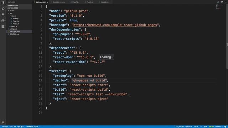Close the package.json tab
Image resolution: width=228 pixels, height=128 pixels.
point(47,2)
